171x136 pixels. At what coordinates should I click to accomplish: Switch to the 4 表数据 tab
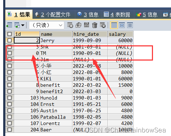point(118,15)
